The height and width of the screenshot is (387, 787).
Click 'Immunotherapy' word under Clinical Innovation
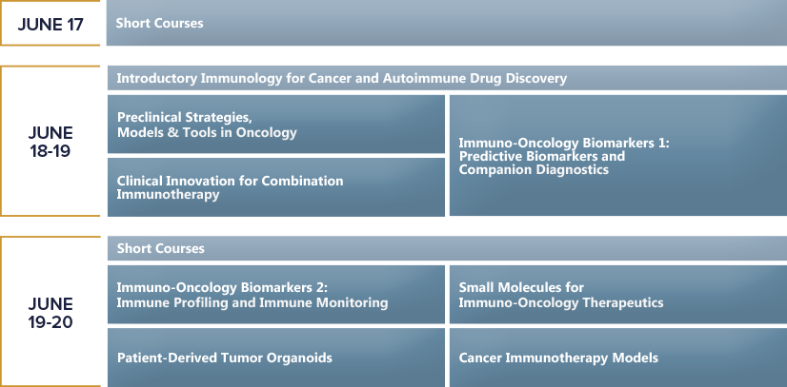tap(168, 194)
